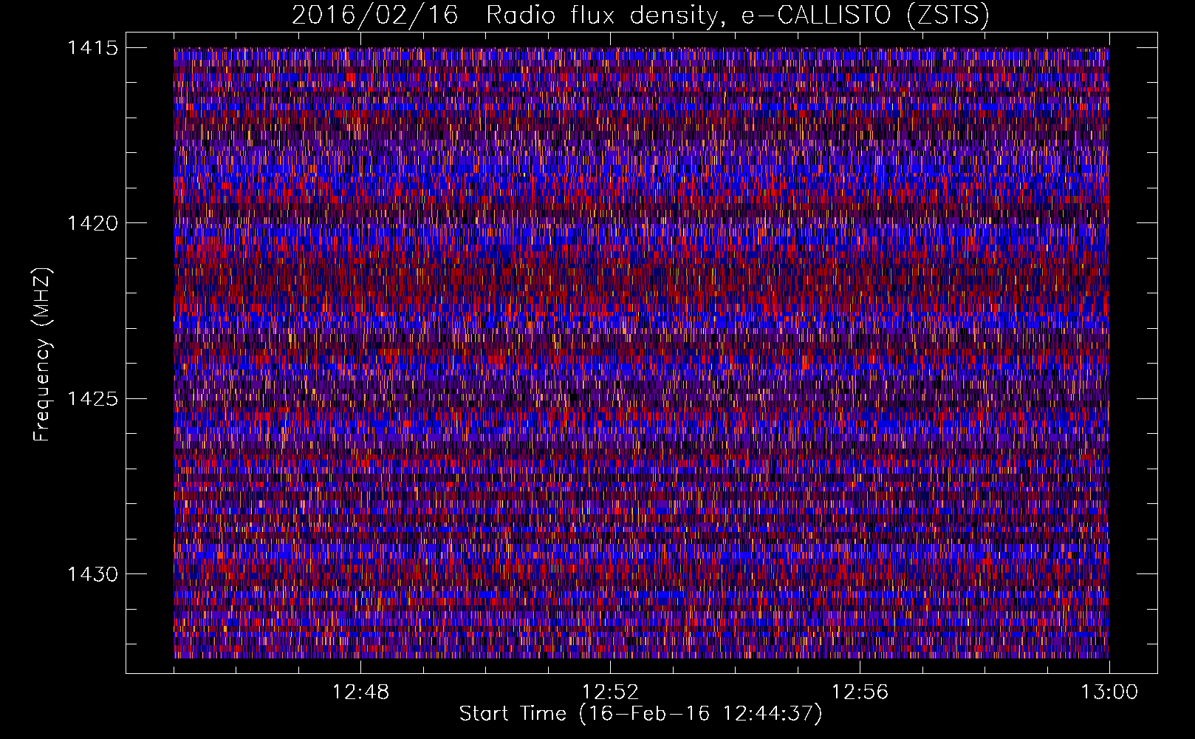This screenshot has height=739, width=1195.
Task: Select the 1420 frequency axis label
Action: (x=93, y=223)
